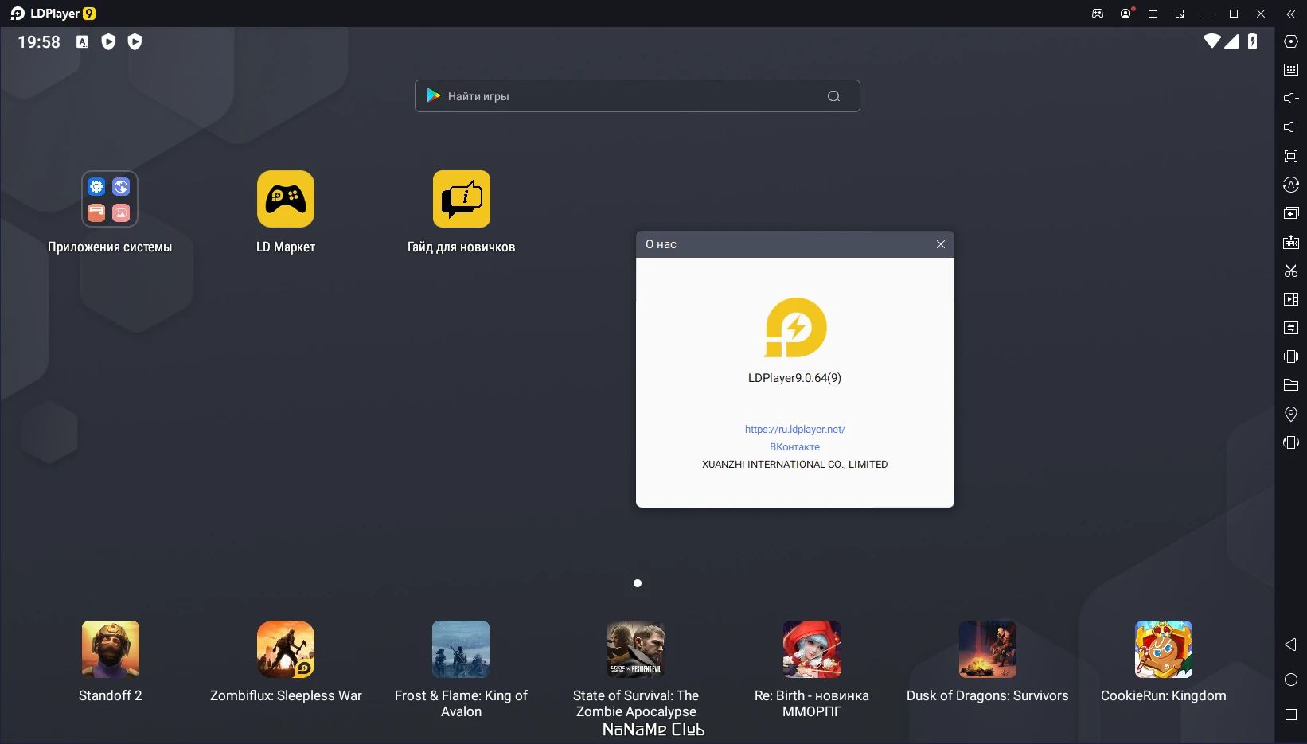1307x744 pixels.
Task: Open the shared folder icon
Action: click(1291, 385)
